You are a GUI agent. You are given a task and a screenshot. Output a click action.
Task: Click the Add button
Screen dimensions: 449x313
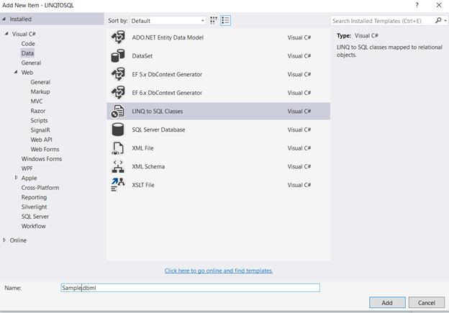[x=387, y=303]
